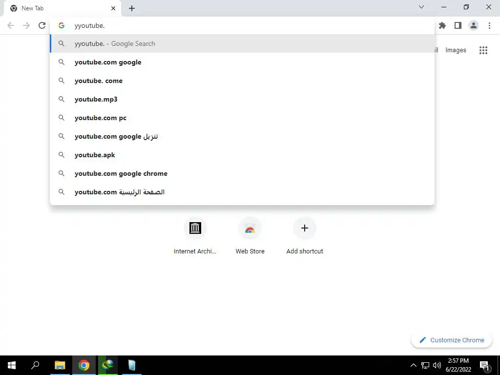Open the Internet Archive shortcut
Screen dimensions: 500x375
(195, 236)
